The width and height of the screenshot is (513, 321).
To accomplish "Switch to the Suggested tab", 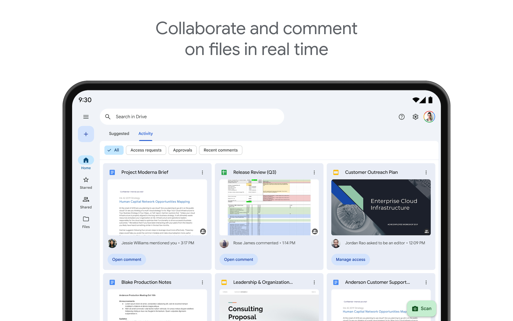I will (x=119, y=133).
